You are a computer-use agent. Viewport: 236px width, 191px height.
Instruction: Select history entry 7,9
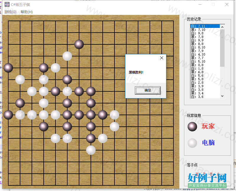pos(205,51)
